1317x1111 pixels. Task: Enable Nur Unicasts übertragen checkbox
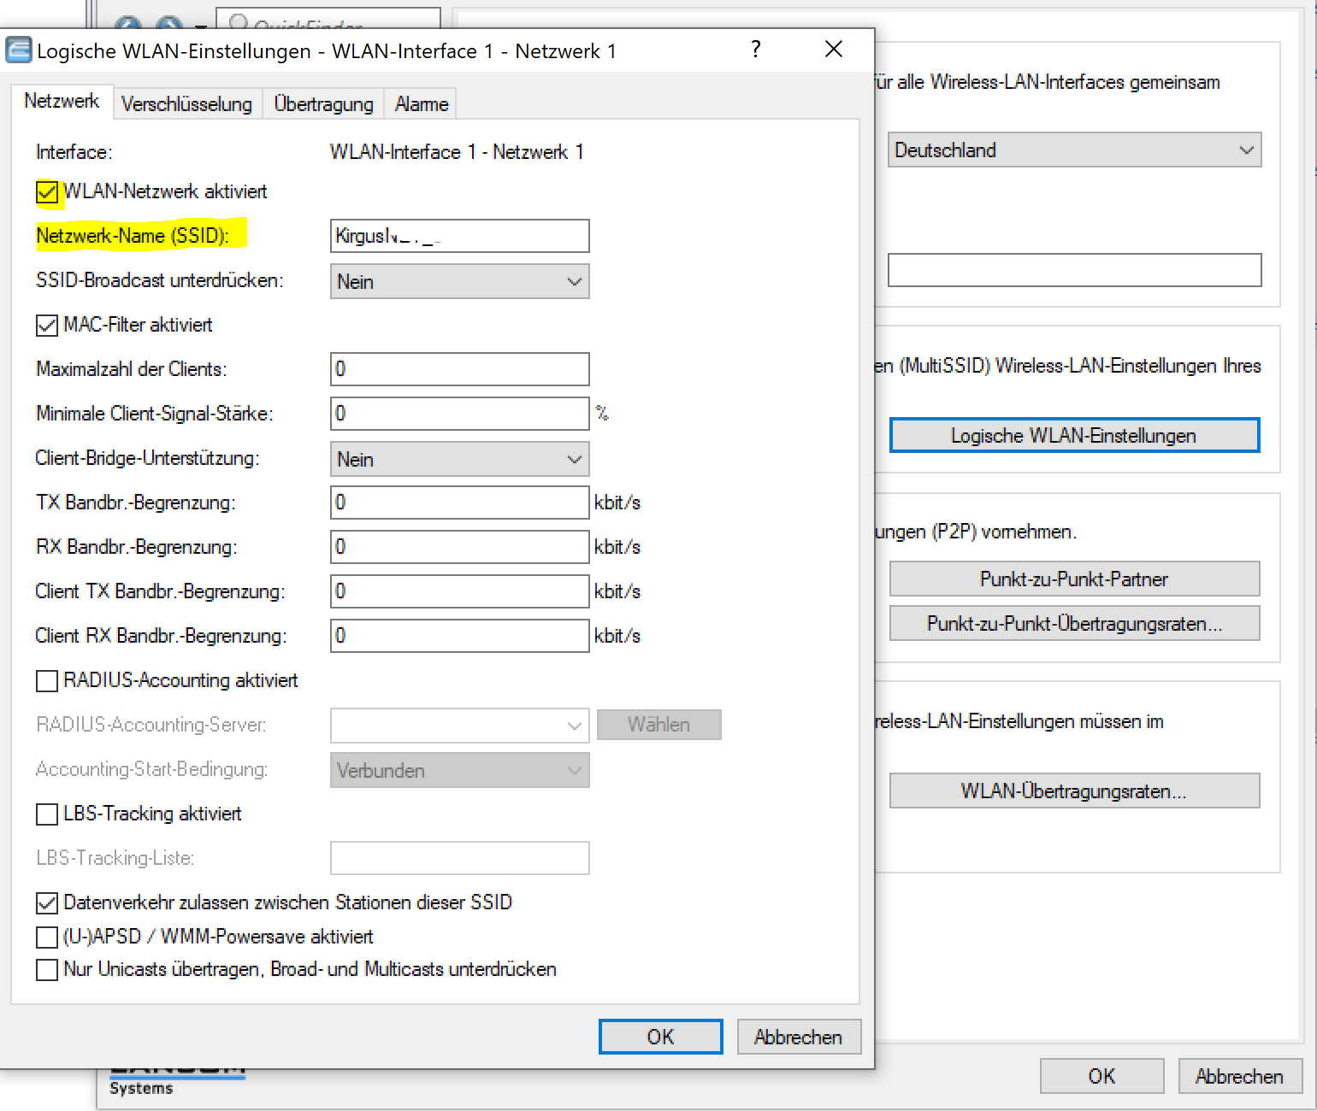click(x=47, y=970)
